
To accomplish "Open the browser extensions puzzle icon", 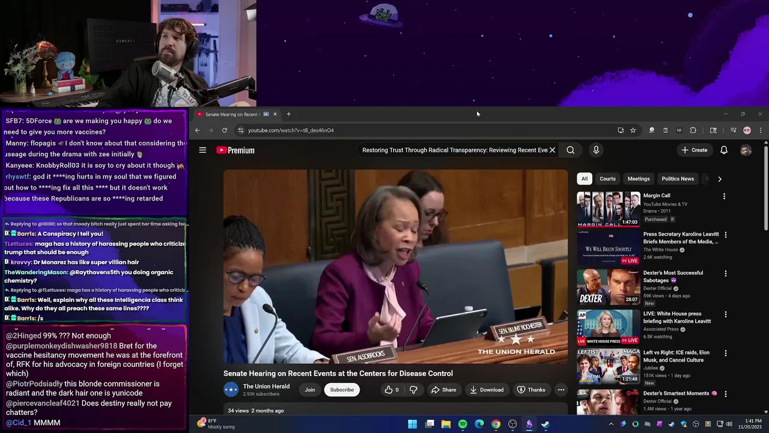I will pos(693,131).
